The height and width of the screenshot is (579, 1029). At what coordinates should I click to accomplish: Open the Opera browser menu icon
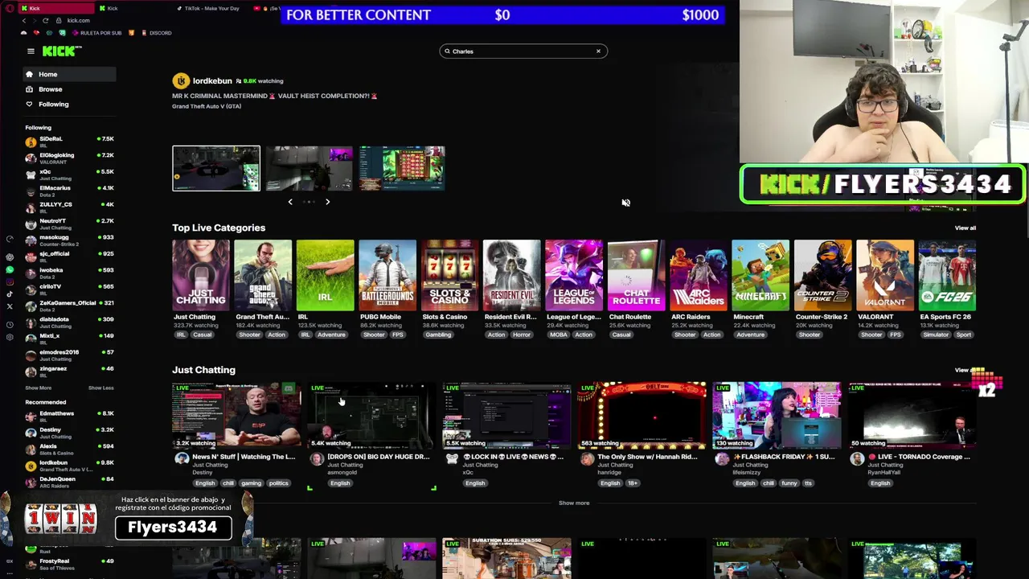(10, 8)
